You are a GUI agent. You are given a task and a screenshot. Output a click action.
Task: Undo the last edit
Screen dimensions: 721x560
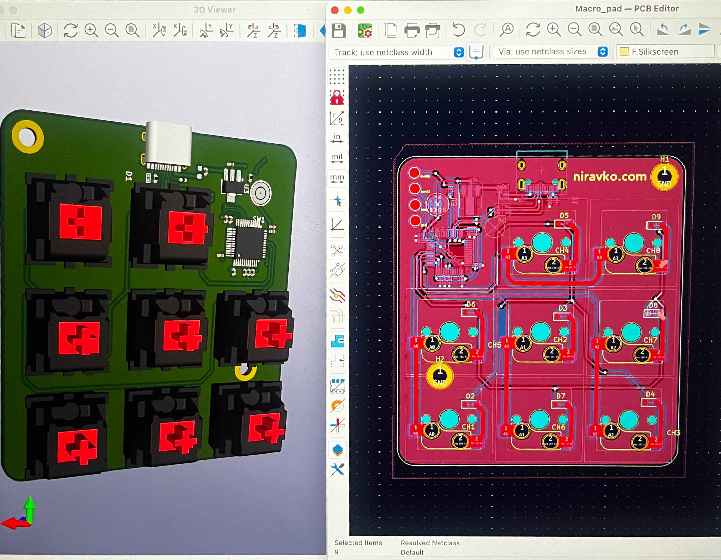(x=459, y=30)
